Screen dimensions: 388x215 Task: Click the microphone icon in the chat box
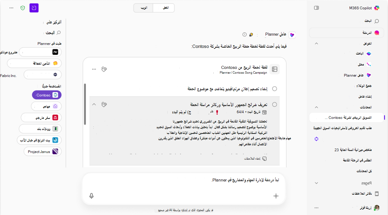(92, 196)
